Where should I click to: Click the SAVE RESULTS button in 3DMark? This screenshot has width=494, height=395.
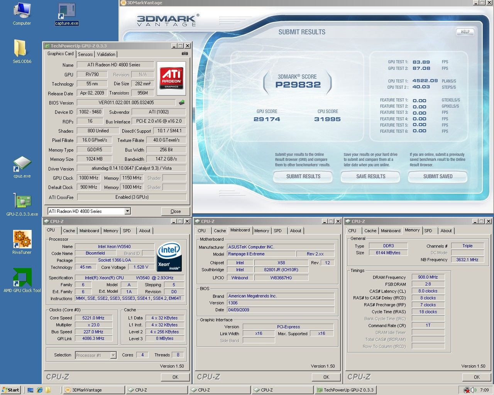370,177
